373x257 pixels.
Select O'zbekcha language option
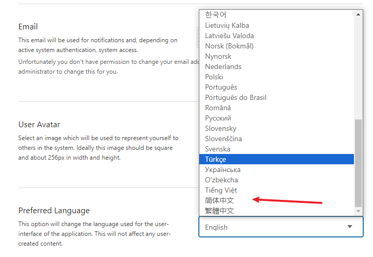(222, 180)
